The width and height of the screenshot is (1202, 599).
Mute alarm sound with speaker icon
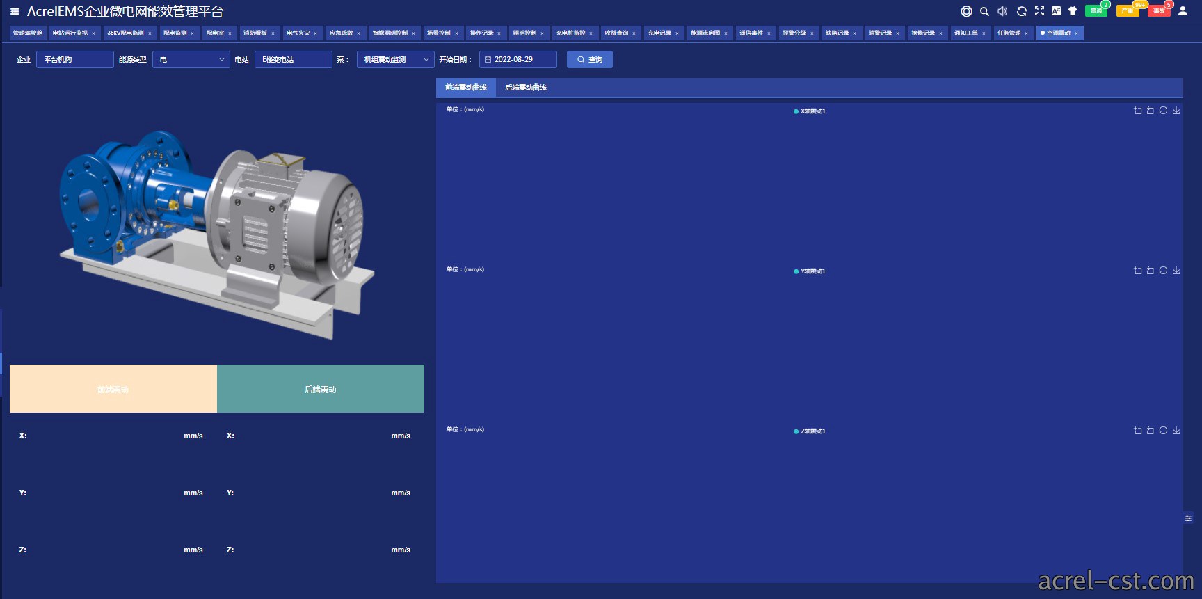[x=1002, y=11]
